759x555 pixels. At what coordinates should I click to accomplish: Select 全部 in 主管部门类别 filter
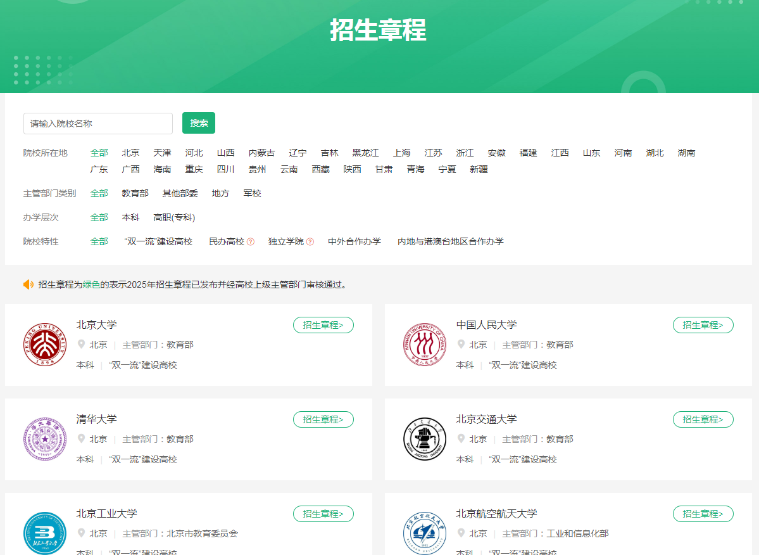(x=99, y=194)
